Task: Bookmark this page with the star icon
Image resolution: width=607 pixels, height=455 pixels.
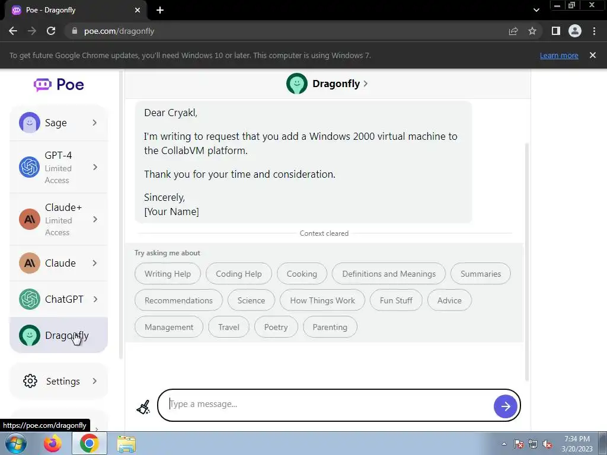Action: pos(532,31)
